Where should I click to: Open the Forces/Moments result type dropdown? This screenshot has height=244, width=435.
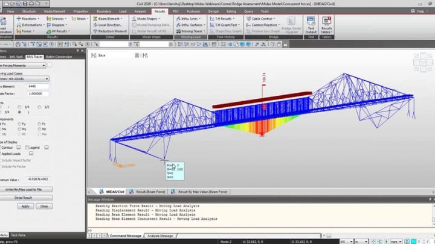pyautogui.click(x=23, y=66)
